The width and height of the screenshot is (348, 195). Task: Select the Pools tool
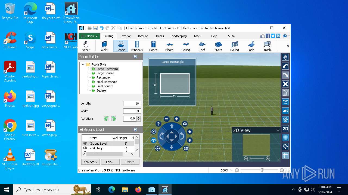click(x=251, y=46)
